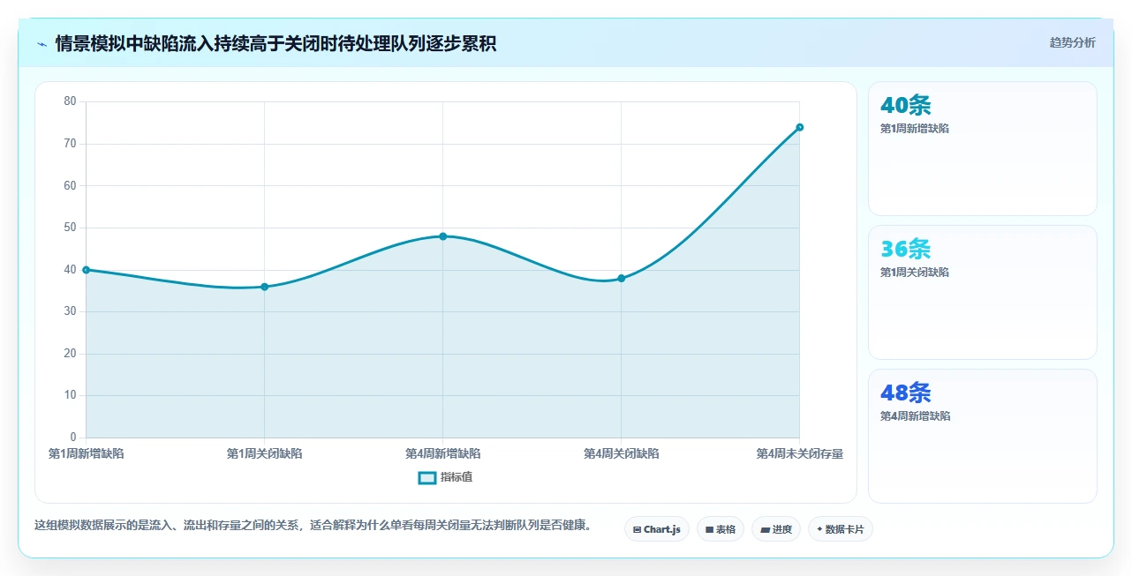
Task: Click the 36条 stat card value
Action: [x=906, y=249]
